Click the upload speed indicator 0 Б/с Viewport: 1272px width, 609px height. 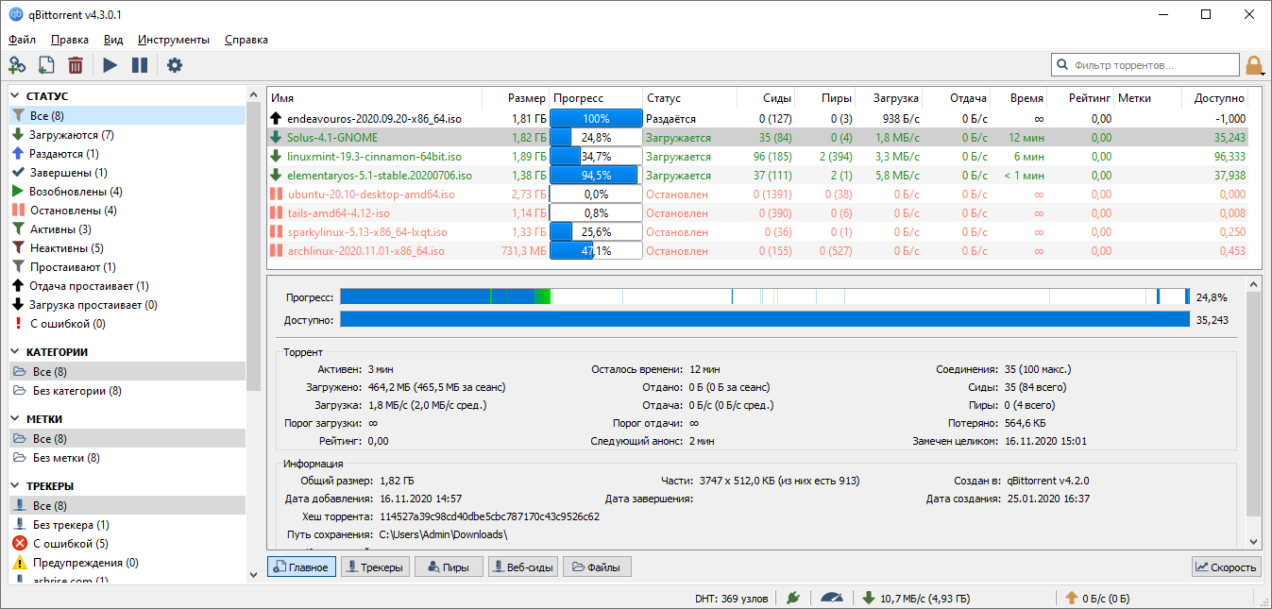click(x=1097, y=599)
